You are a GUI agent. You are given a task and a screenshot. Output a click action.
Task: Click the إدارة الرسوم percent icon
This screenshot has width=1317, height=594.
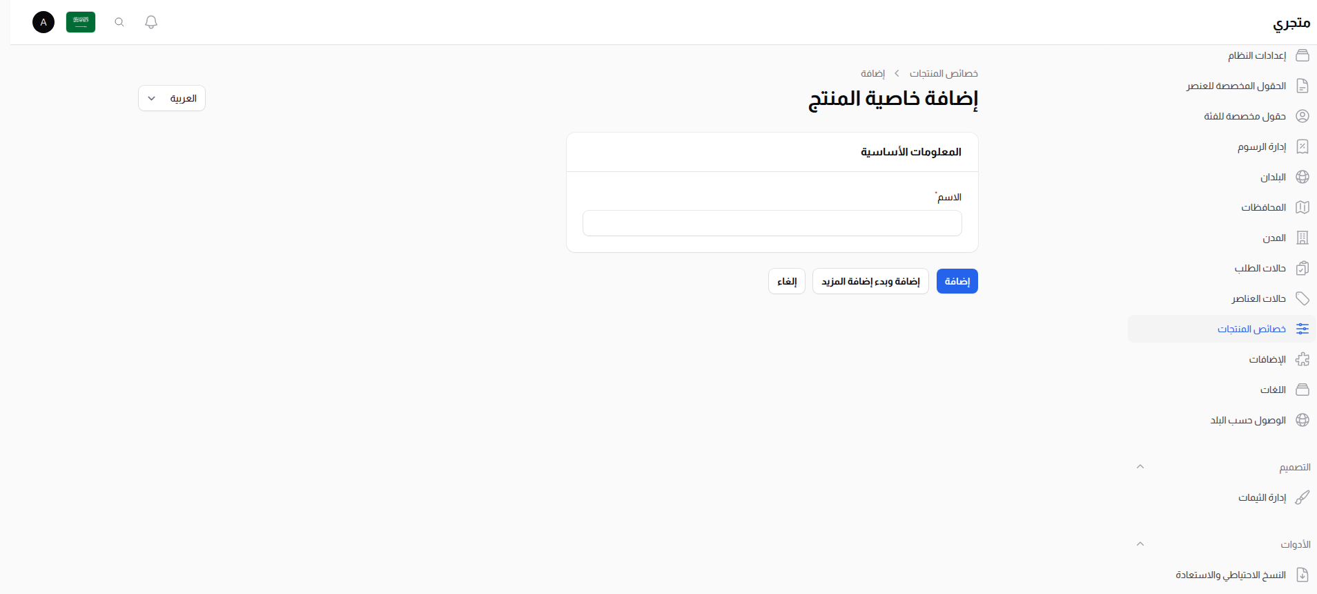[x=1303, y=146]
